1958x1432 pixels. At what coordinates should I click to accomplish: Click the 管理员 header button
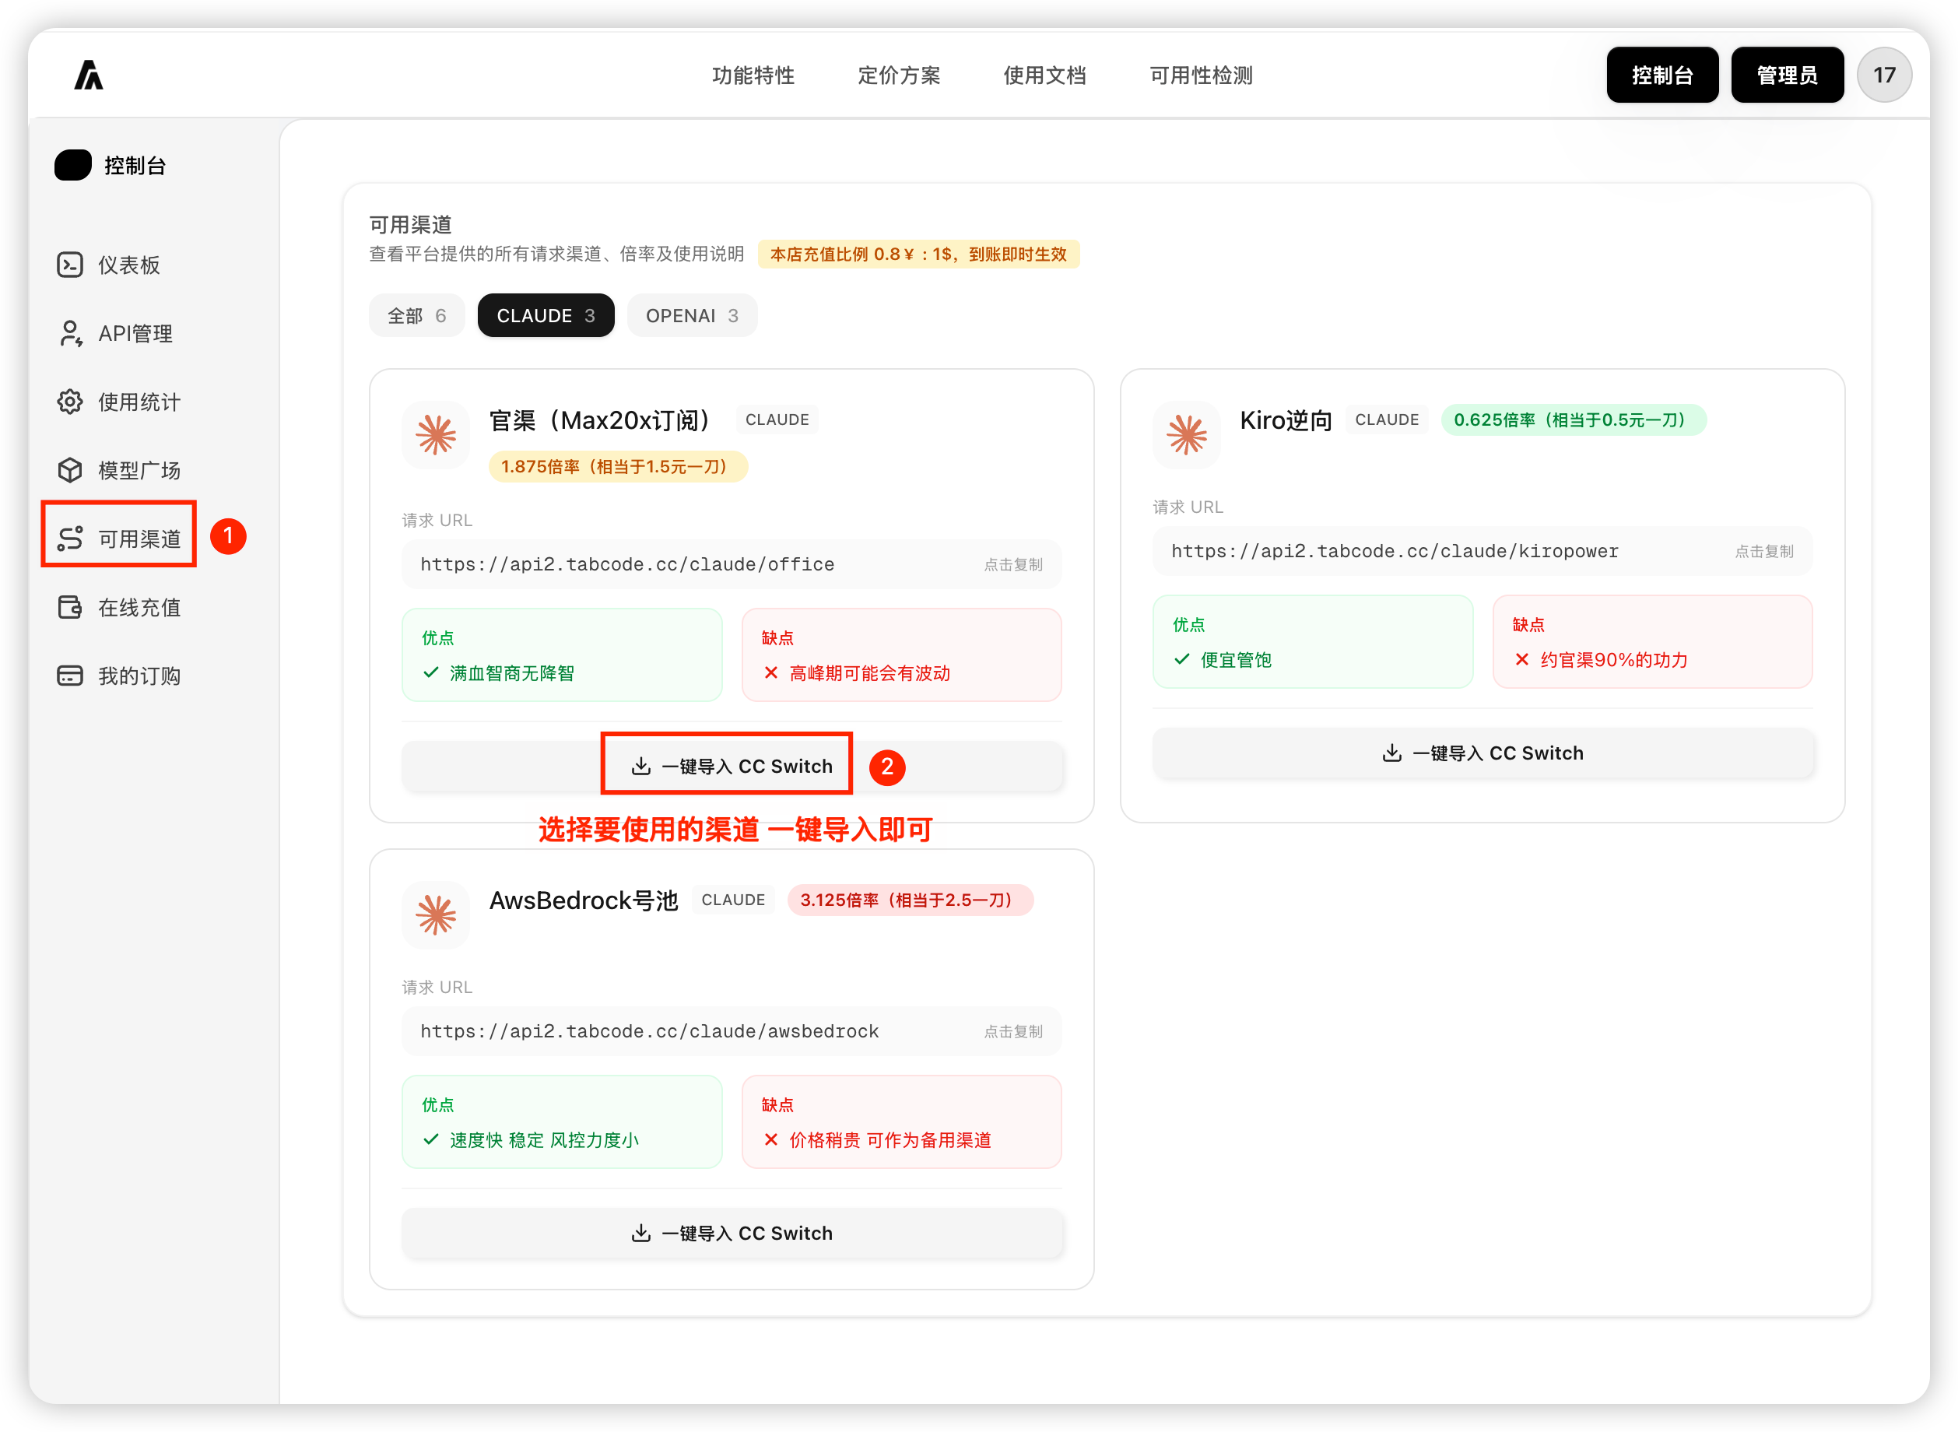click(x=1788, y=75)
